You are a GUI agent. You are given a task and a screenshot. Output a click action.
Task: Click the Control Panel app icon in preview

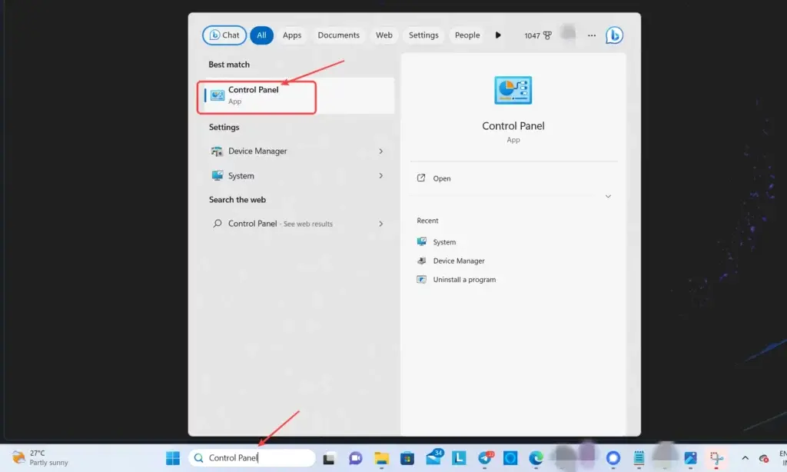pos(513,90)
